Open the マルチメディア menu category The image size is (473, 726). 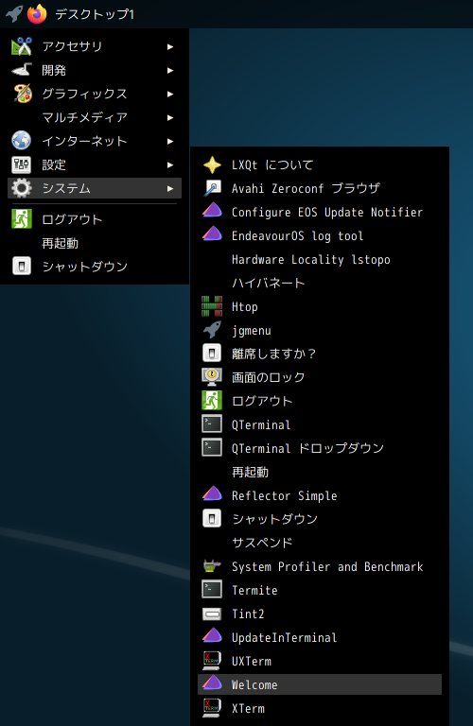(x=95, y=117)
